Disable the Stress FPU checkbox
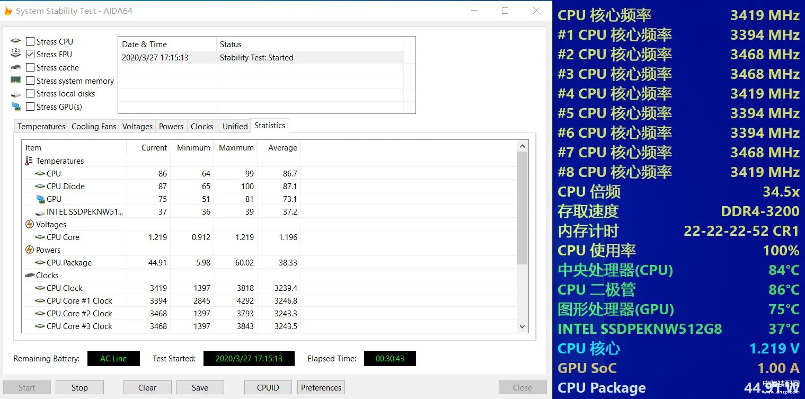Screen dimensions: 805x399 click(30, 54)
